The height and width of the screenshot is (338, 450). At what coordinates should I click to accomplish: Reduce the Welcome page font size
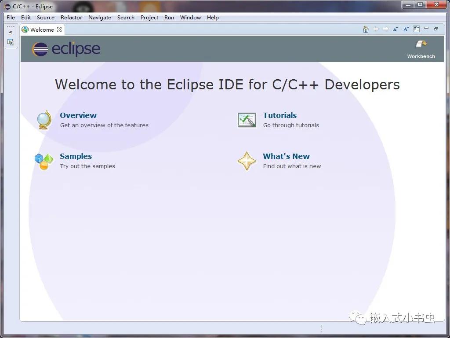click(396, 29)
